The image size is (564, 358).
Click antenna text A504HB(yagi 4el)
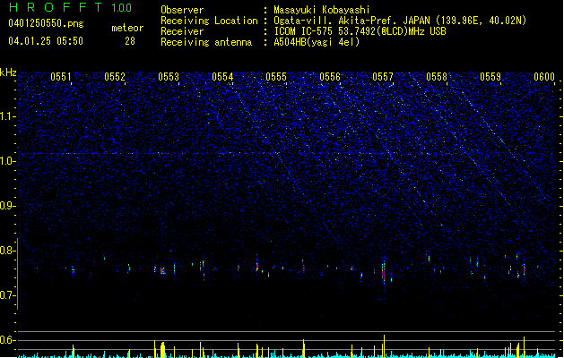point(317,42)
